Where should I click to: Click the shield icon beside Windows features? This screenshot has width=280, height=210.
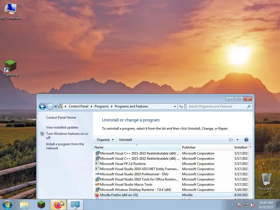coord(42,134)
